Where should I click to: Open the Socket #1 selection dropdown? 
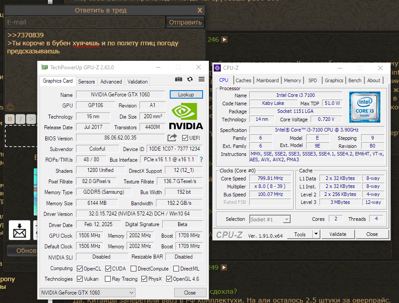point(270,219)
